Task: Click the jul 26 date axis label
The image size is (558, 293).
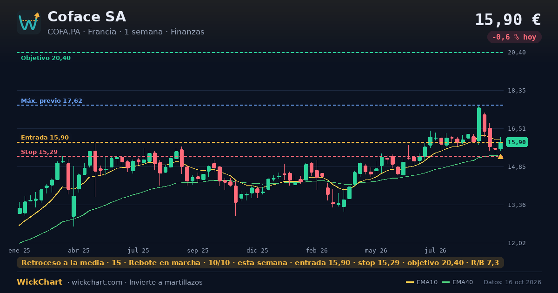Action: pos(436,251)
